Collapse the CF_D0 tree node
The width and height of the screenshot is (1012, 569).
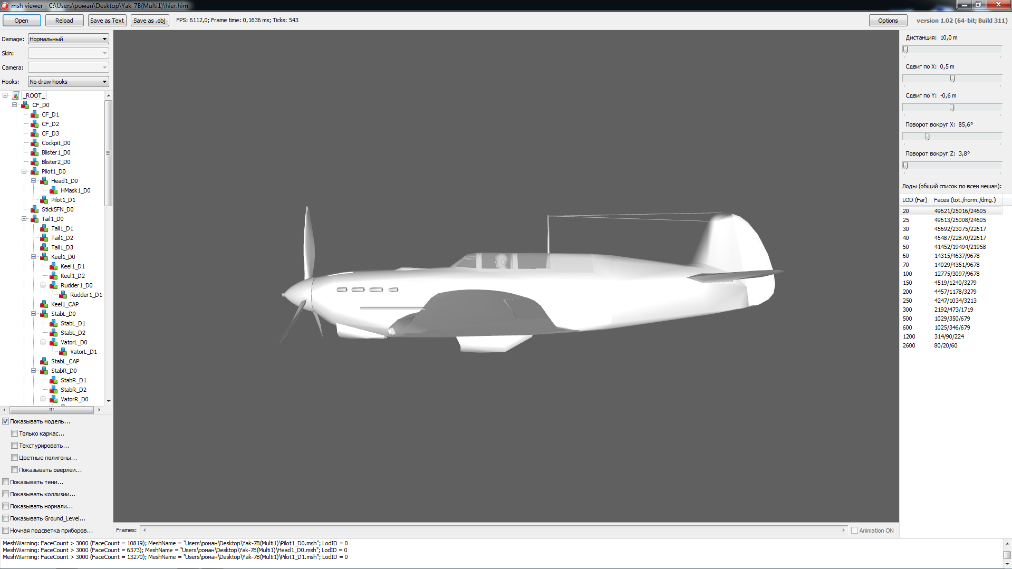pyautogui.click(x=15, y=105)
